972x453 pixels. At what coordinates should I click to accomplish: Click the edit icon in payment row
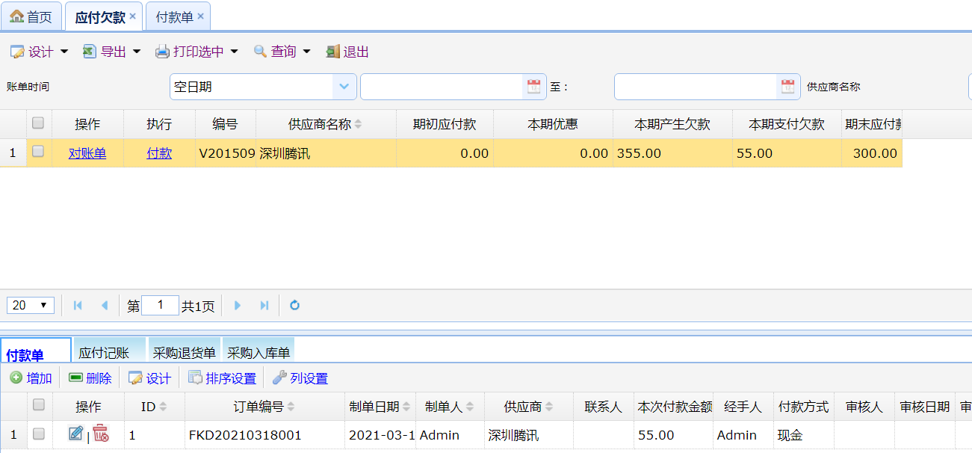point(75,434)
